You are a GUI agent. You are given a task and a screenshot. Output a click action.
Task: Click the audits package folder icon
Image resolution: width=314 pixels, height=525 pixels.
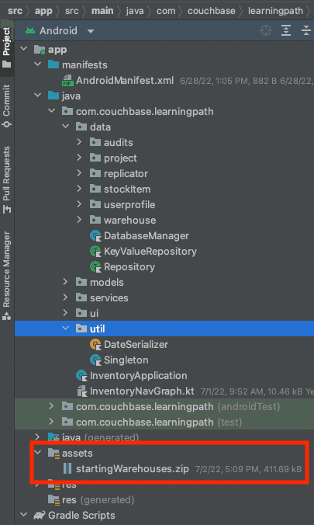[95, 142]
